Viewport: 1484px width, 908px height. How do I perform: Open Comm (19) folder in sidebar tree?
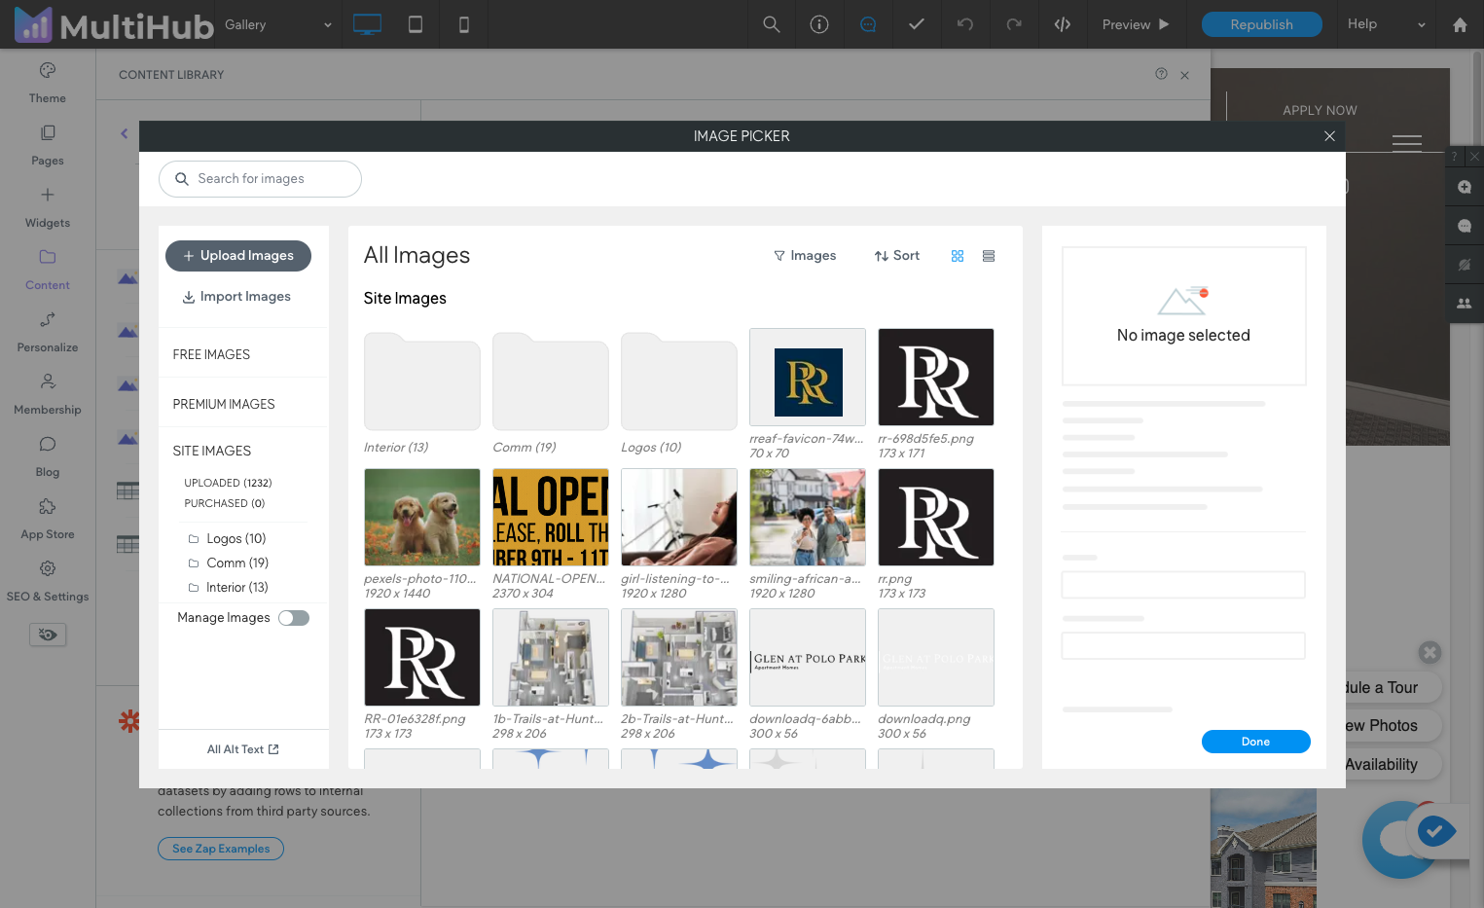(x=236, y=563)
